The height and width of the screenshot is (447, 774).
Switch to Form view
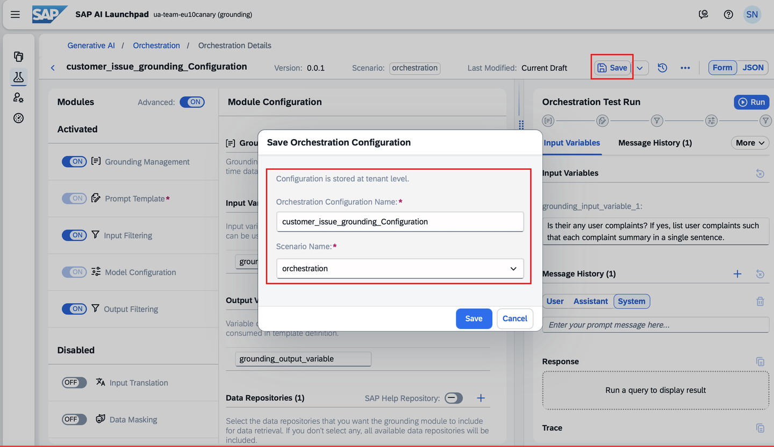point(722,68)
